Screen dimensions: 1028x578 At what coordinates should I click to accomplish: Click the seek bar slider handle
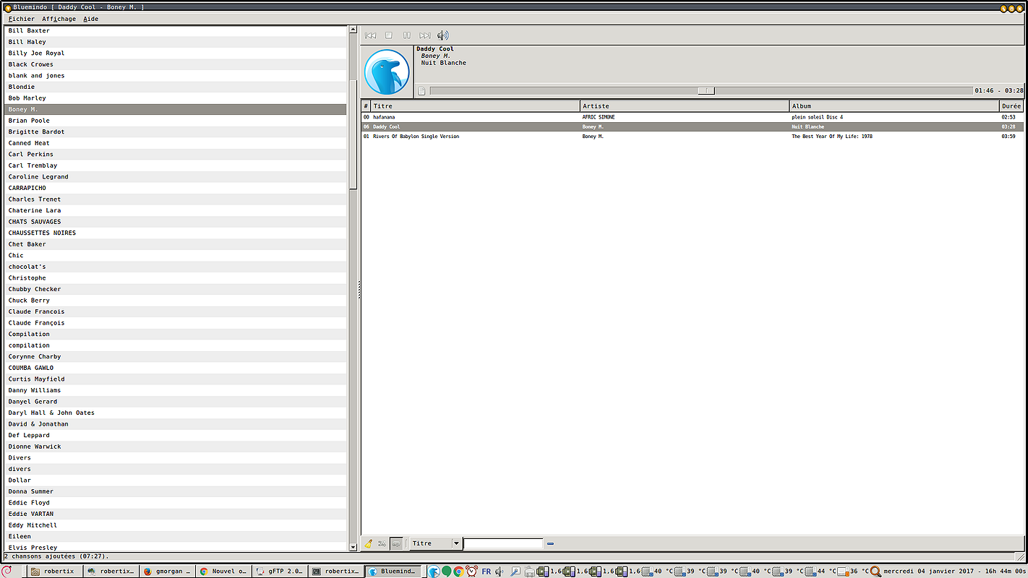click(706, 91)
